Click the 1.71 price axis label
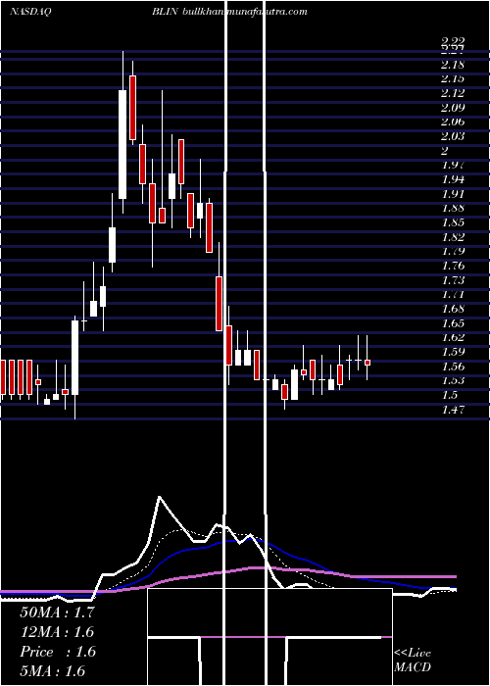 pyautogui.click(x=453, y=294)
